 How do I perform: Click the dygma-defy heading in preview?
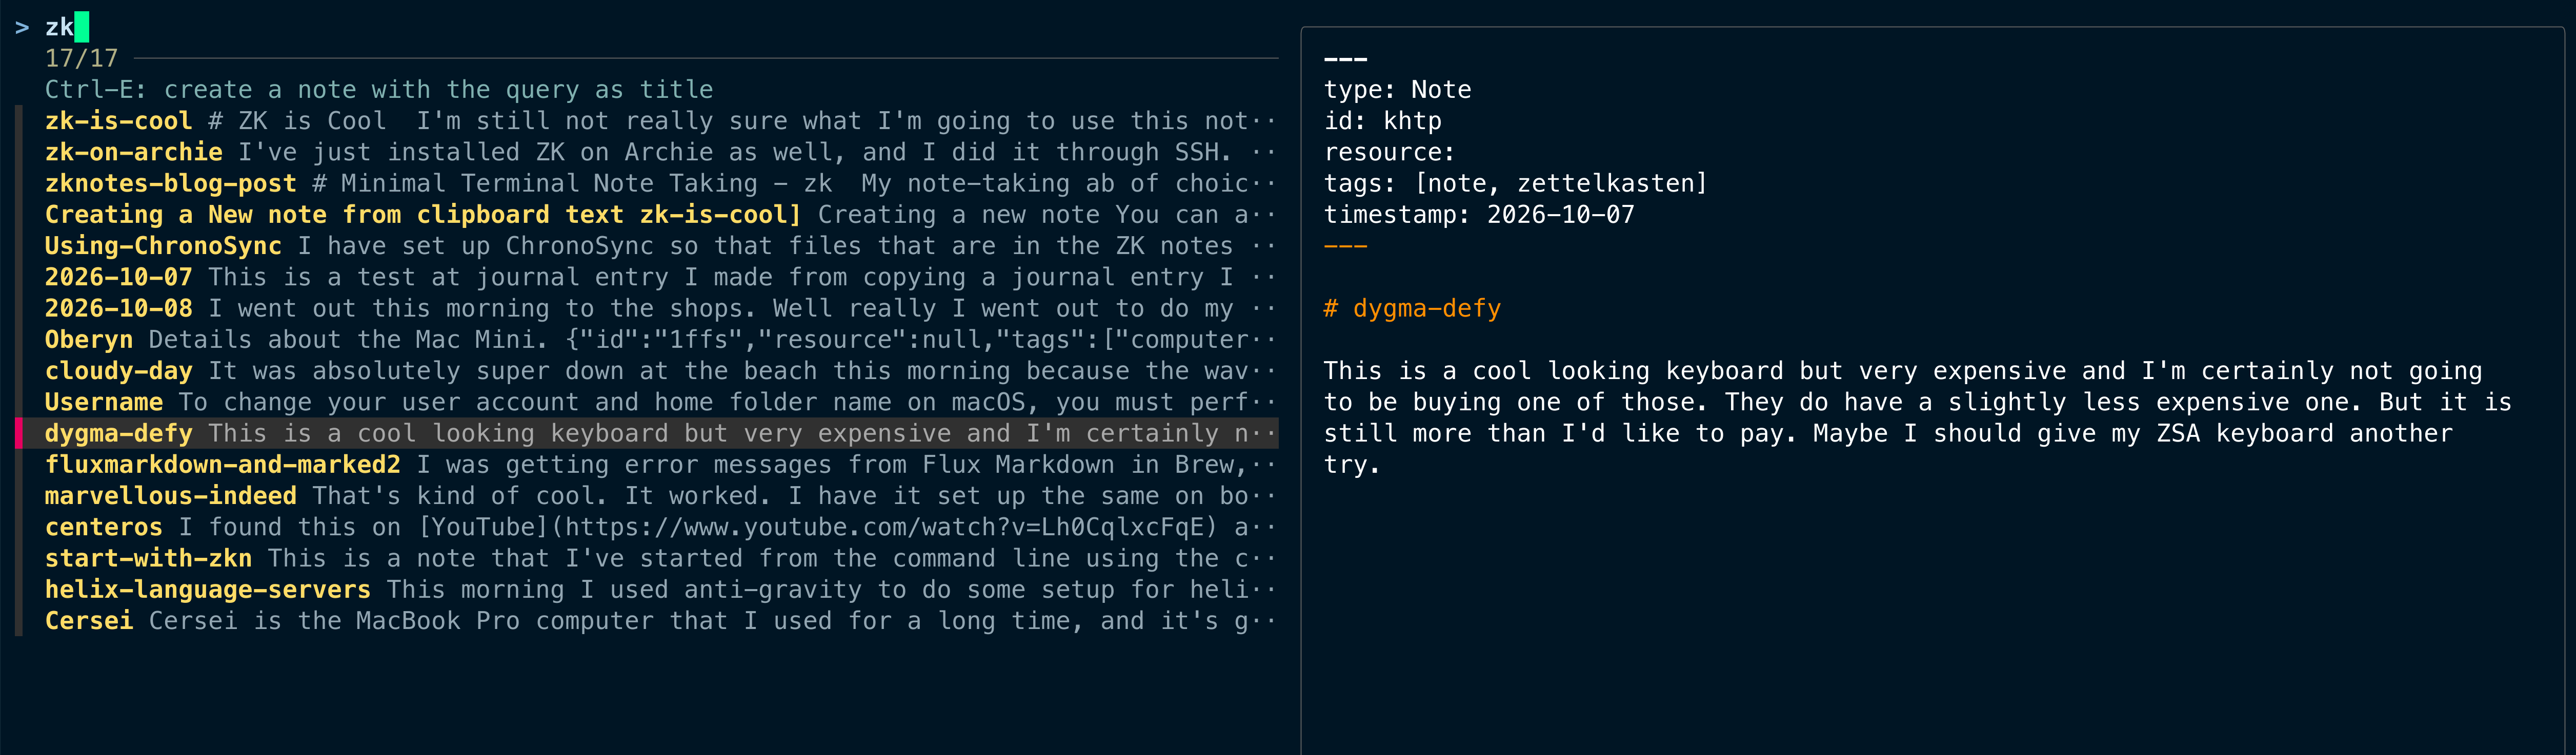point(1412,308)
